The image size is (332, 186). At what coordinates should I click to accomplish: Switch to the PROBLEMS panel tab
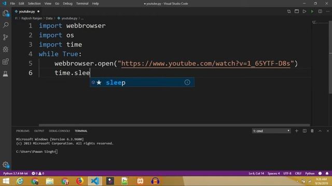pyautogui.click(x=23, y=131)
